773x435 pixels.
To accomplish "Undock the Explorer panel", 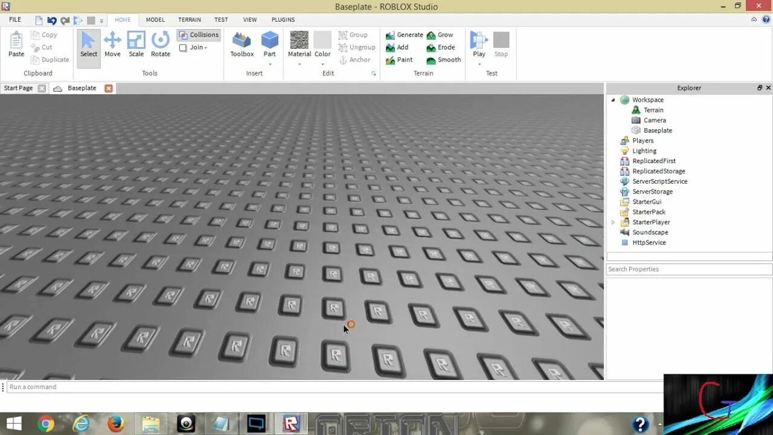I will [x=760, y=88].
